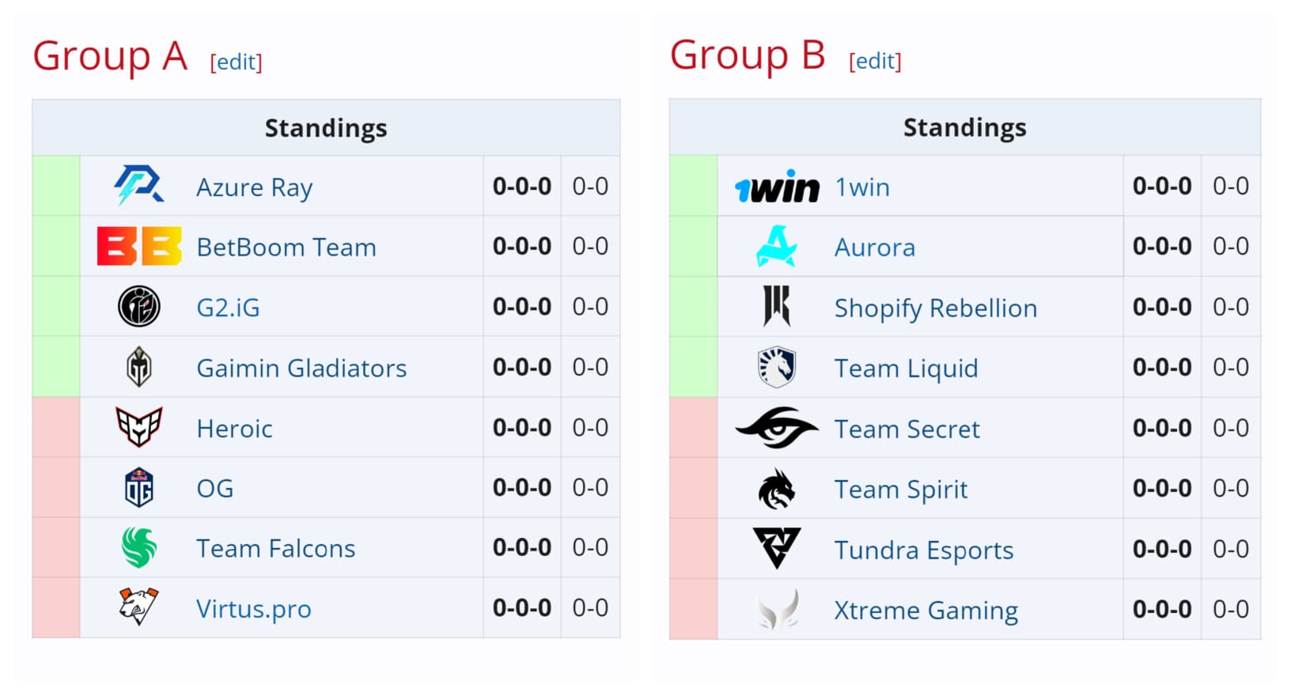Click the Gaimin Gladiators helmet logo

[138, 367]
